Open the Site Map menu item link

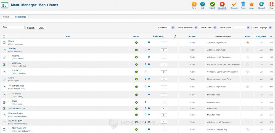point(12,48)
